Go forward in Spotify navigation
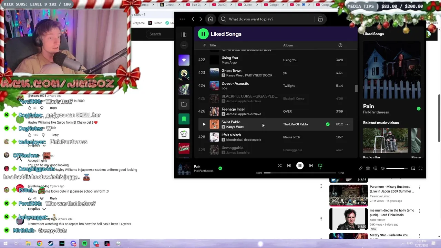 coord(201,19)
